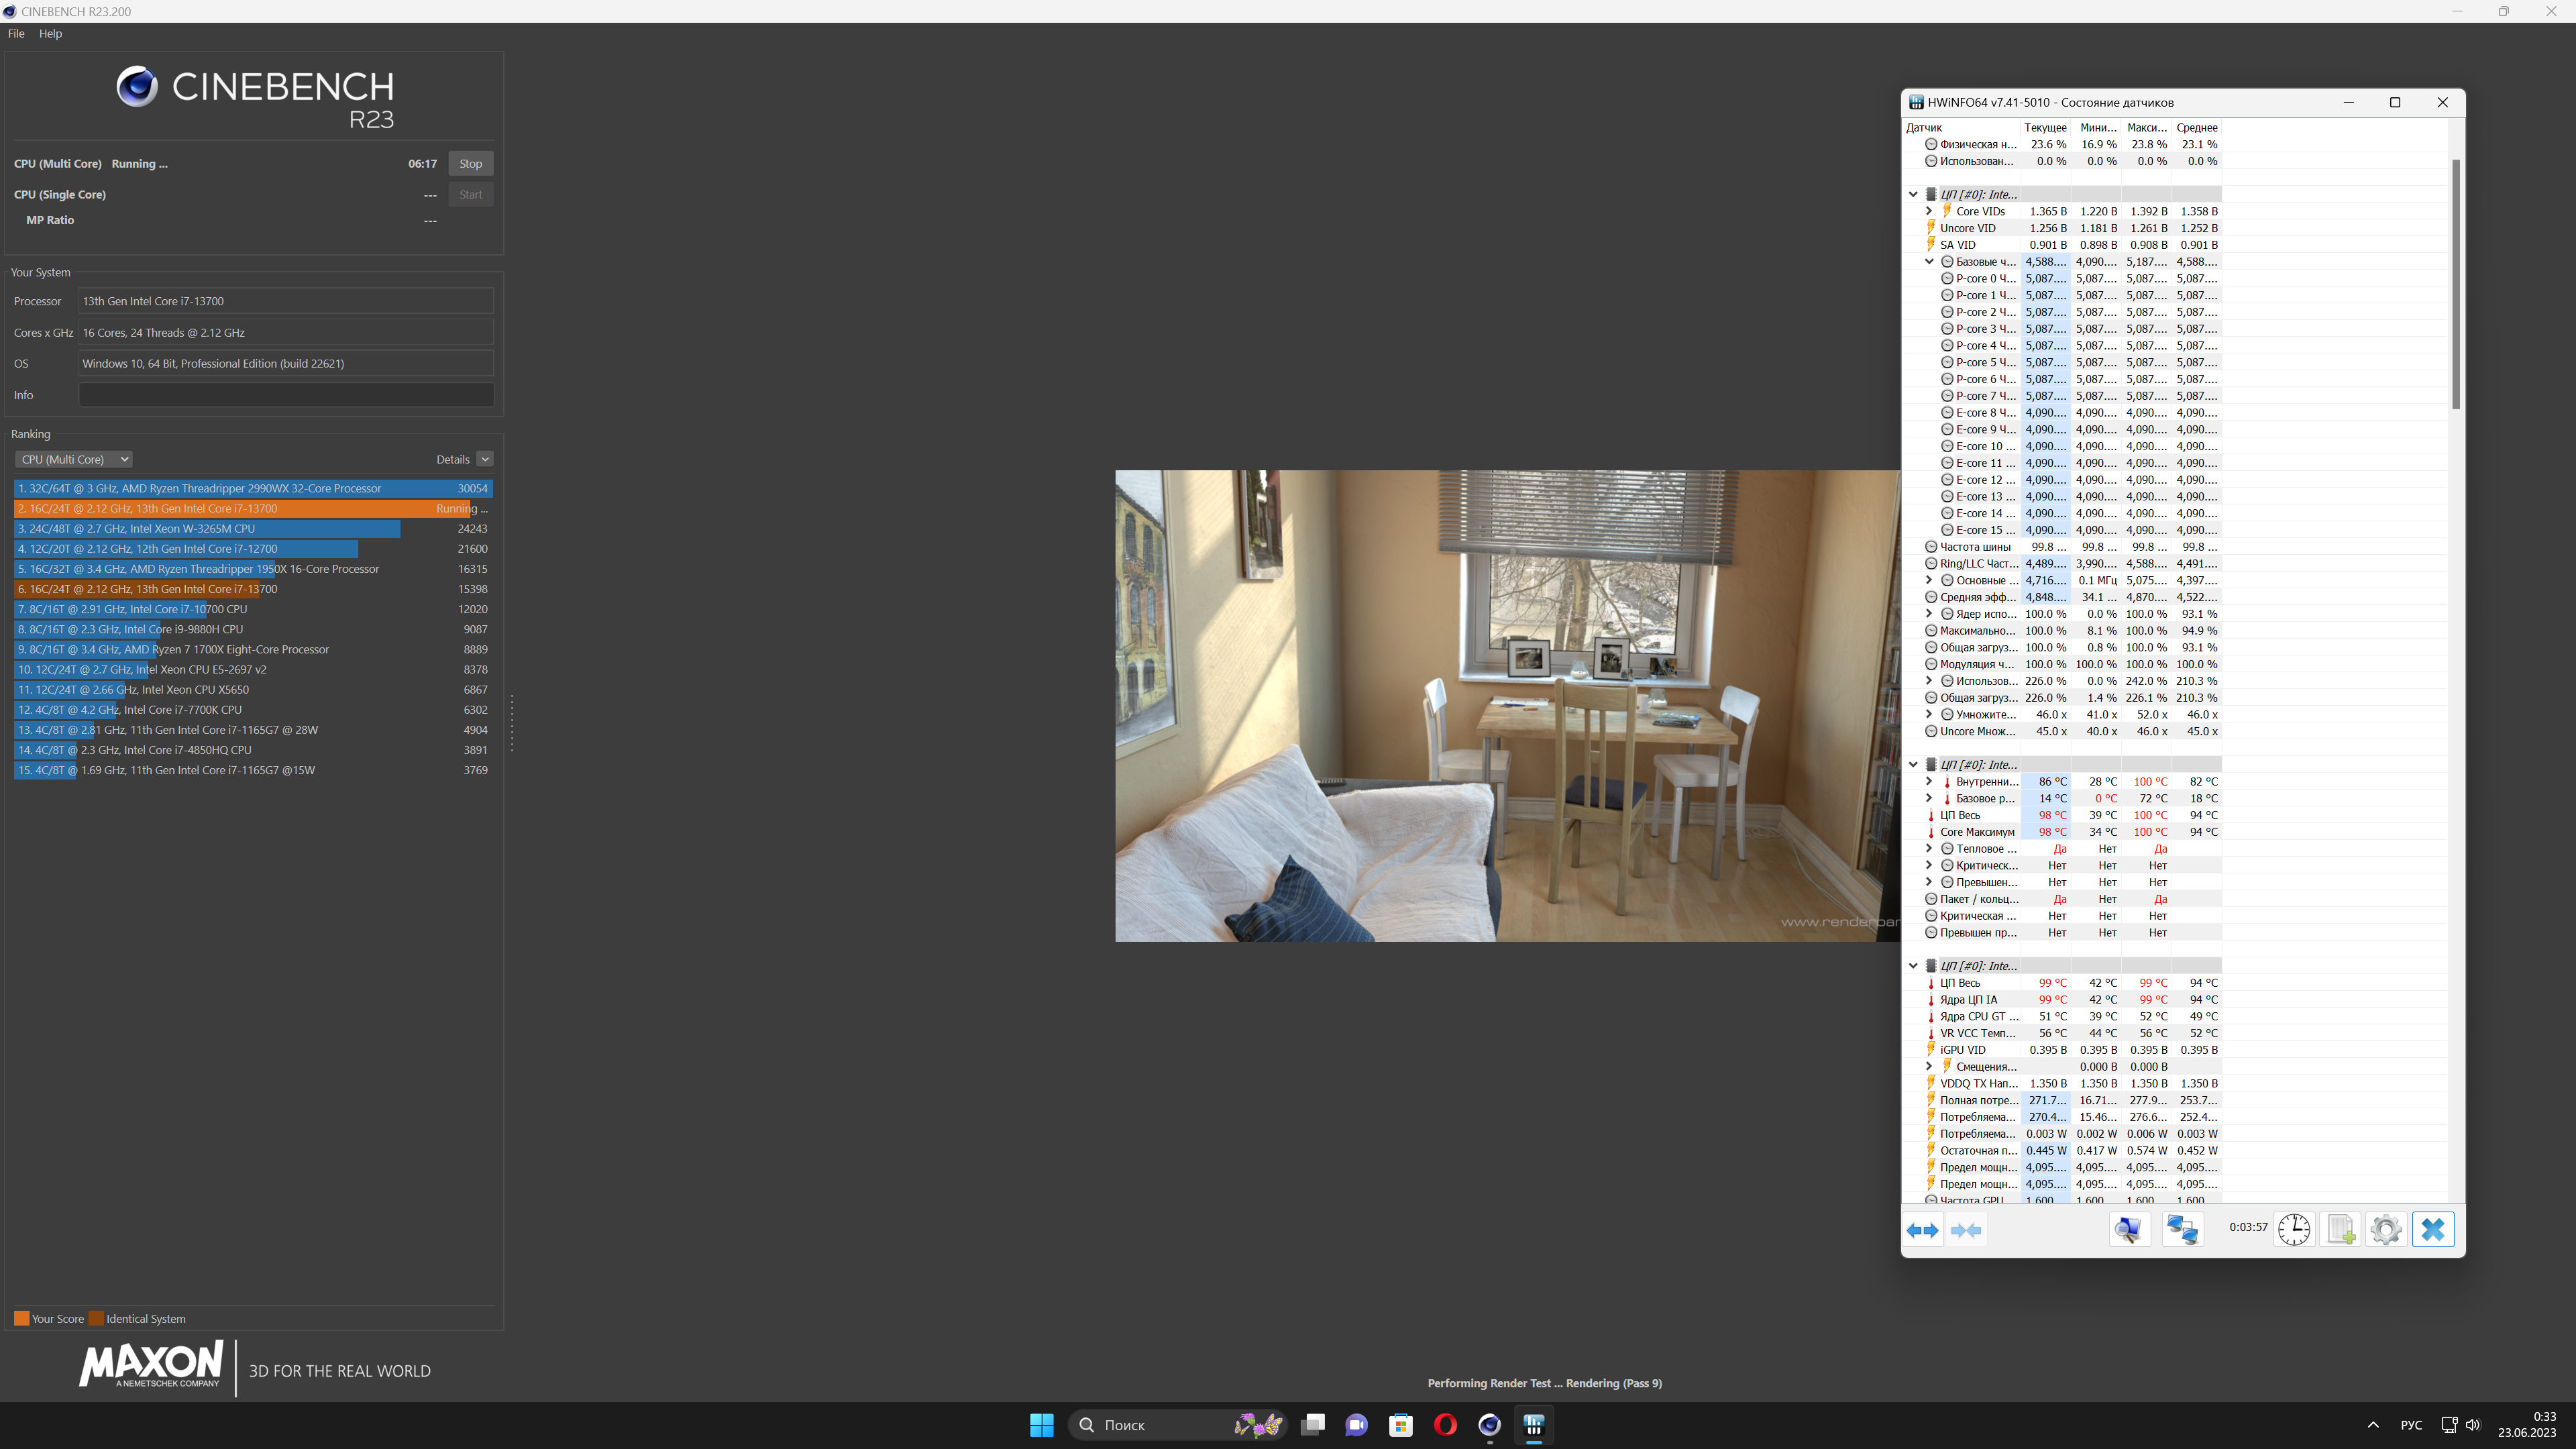2576x1449 pixels.
Task: Click the HWiNFO network computers icon
Action: [x=2182, y=1230]
